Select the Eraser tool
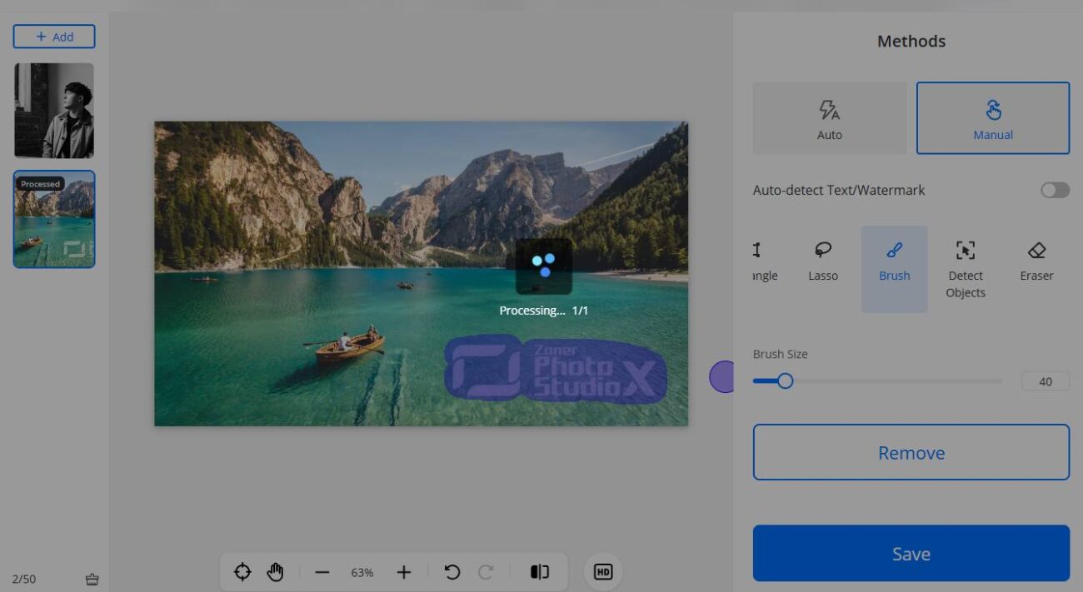Screen dimensions: 1083x592 (1036, 261)
